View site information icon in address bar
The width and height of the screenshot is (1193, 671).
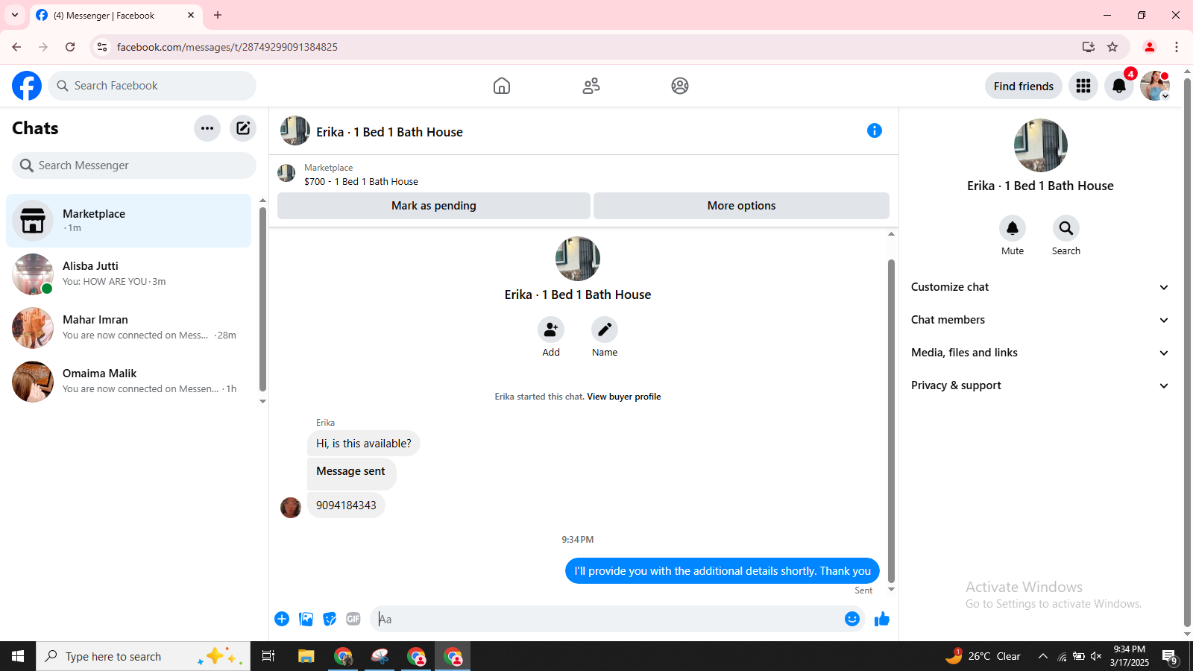point(102,47)
